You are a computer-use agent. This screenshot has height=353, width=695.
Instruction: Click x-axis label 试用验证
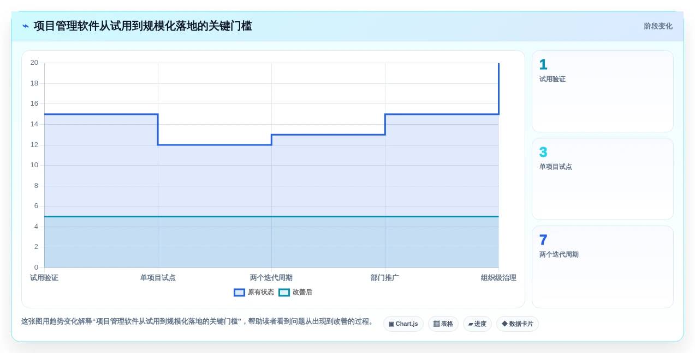(x=44, y=278)
